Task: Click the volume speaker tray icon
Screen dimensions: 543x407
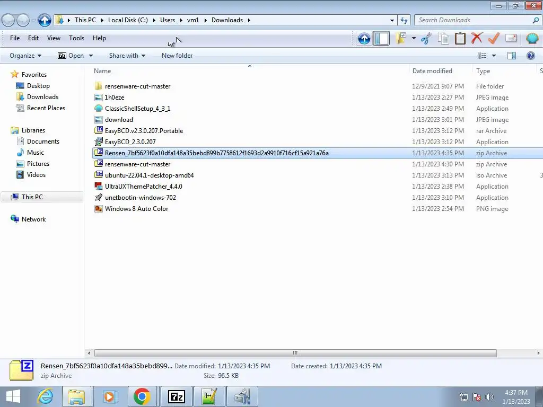Action: point(489,396)
